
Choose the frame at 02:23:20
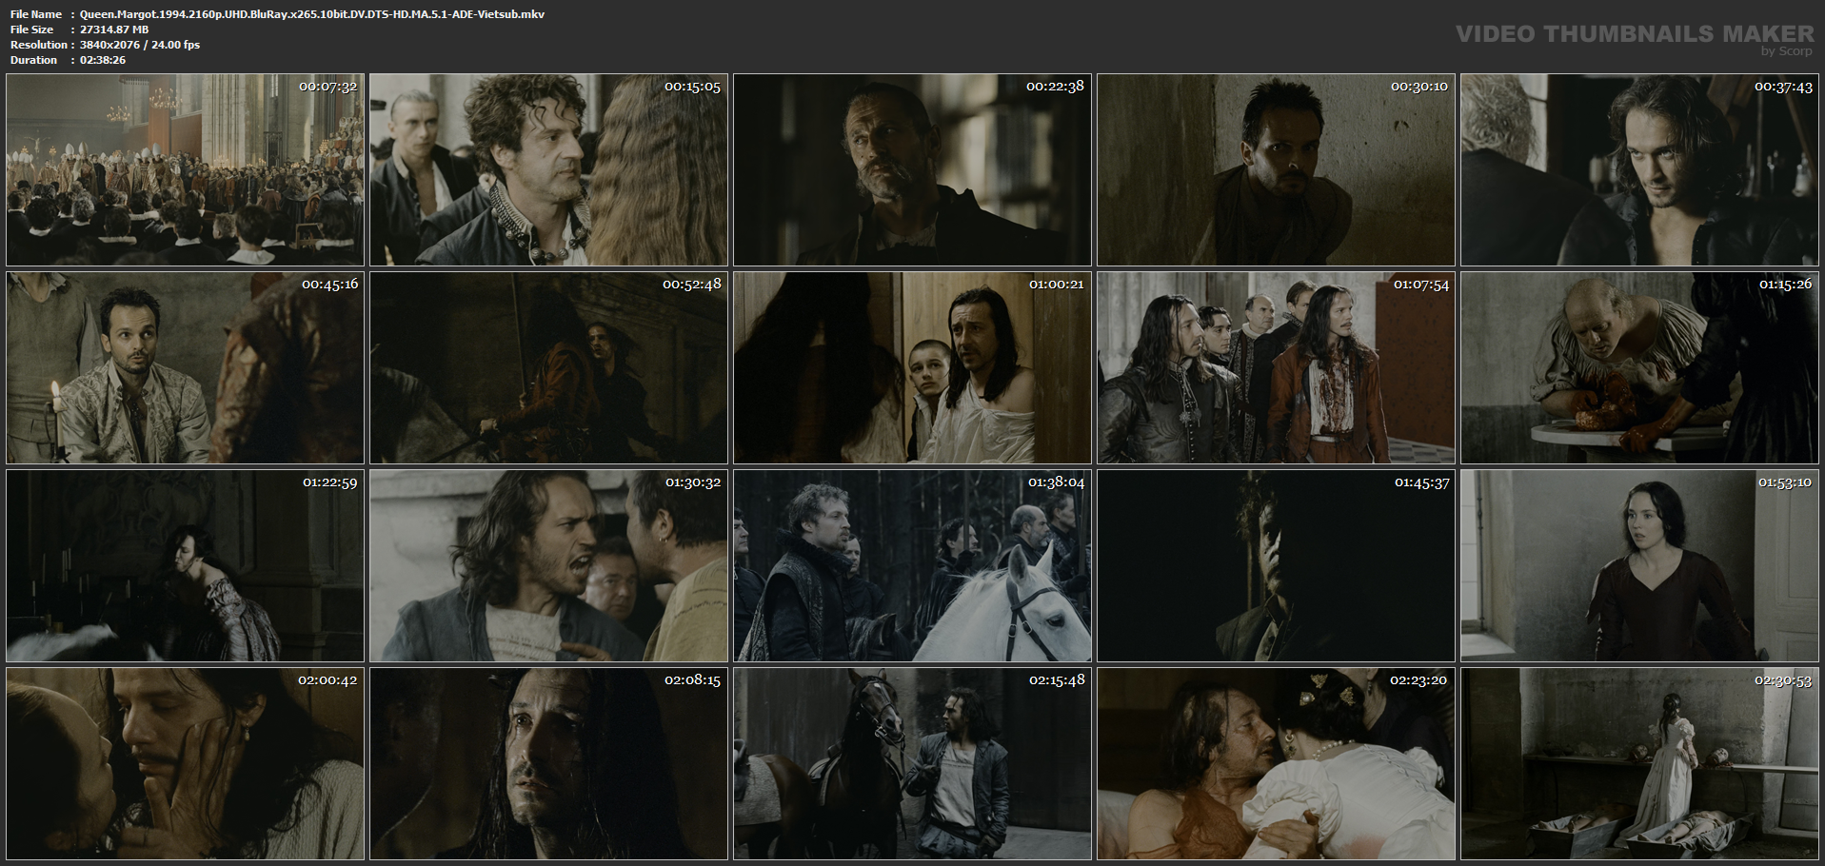coord(1277,764)
